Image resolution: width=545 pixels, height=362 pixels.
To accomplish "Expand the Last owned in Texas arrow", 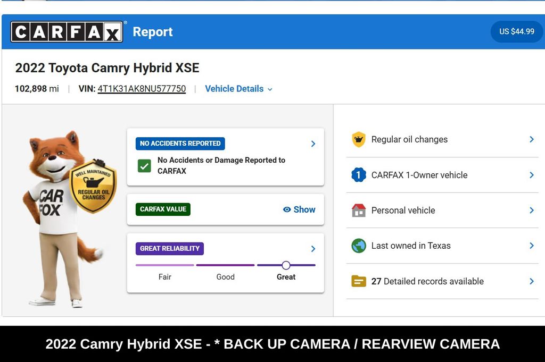I will pyautogui.click(x=531, y=246).
